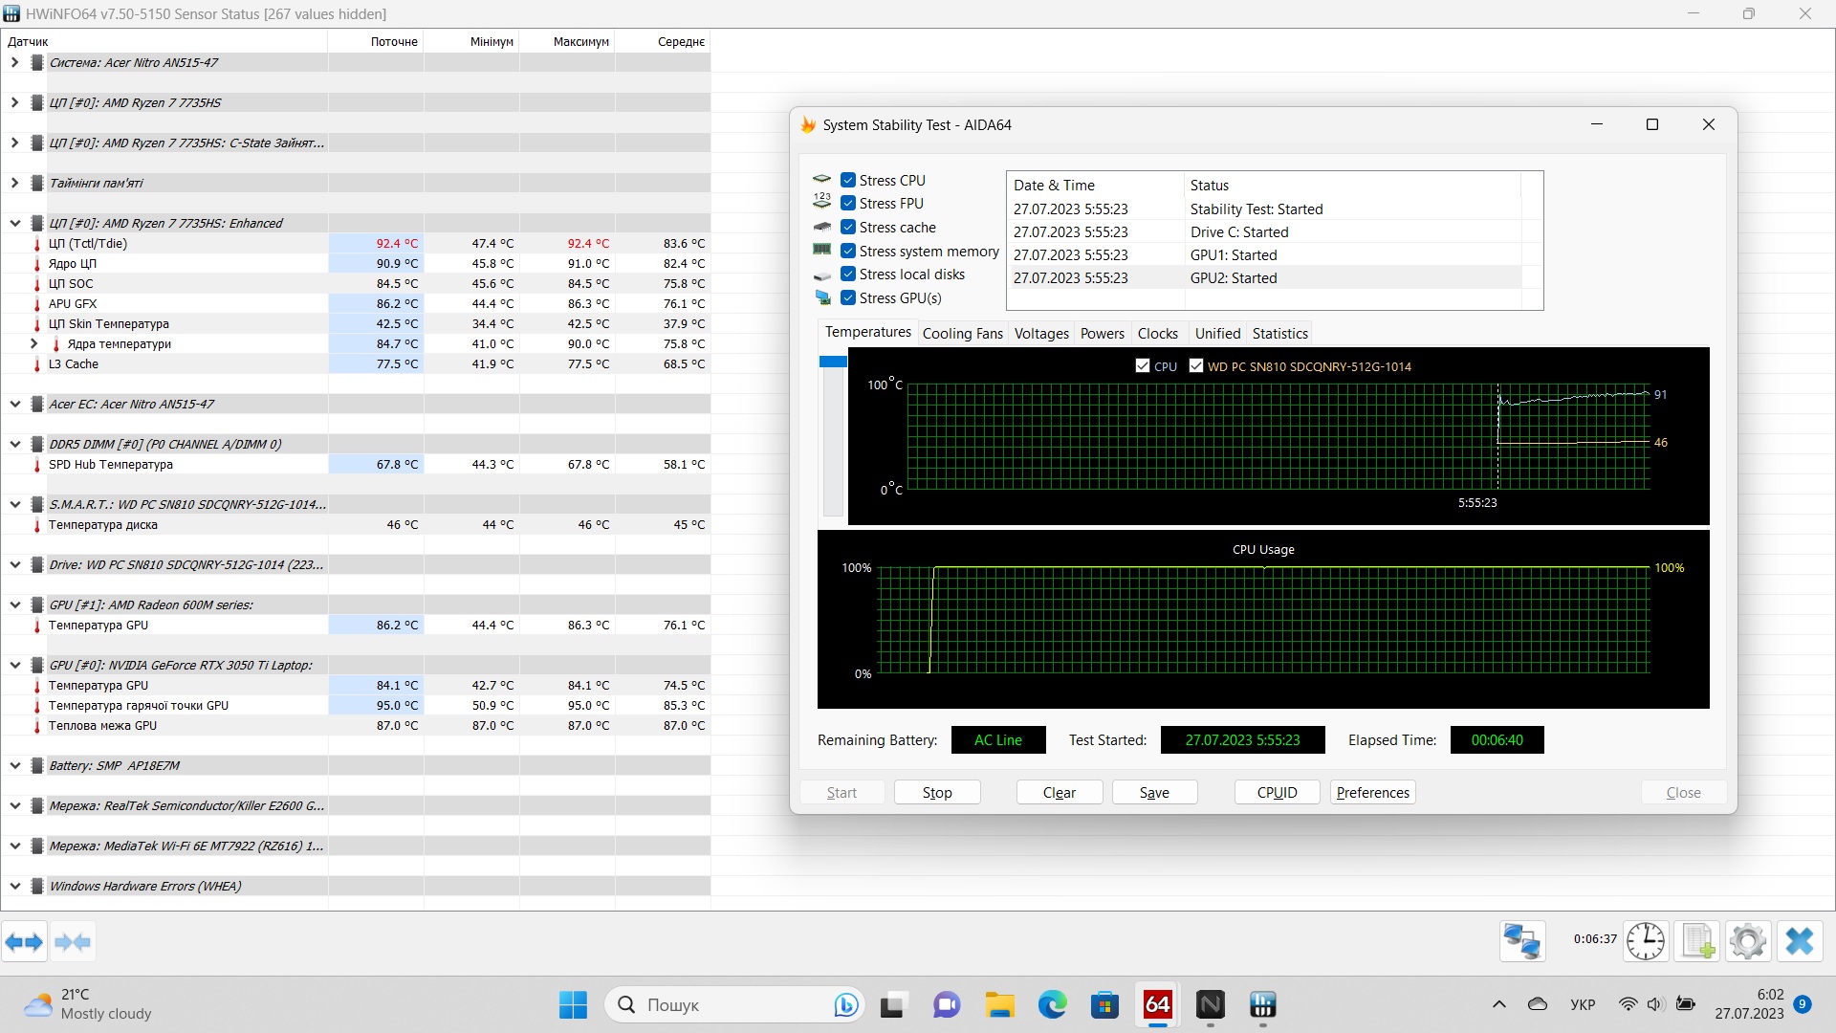The width and height of the screenshot is (1836, 1033).
Task: Click the log file save icon
Action: pyautogui.click(x=1697, y=941)
